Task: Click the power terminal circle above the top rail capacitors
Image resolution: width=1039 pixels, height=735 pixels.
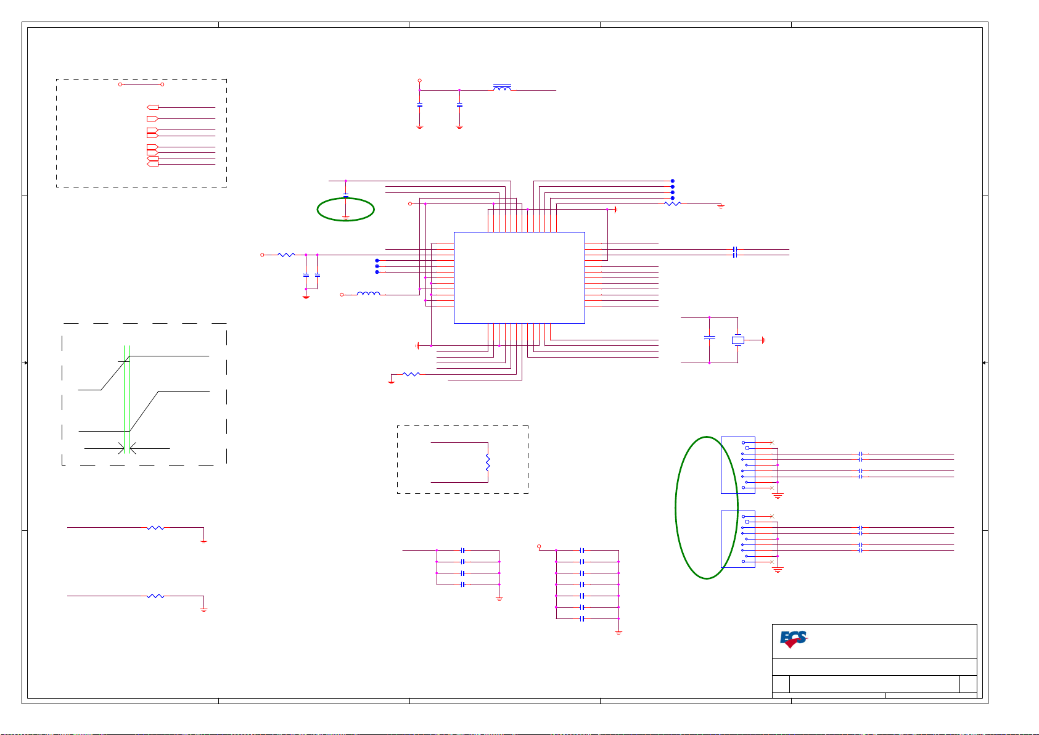Action: (x=420, y=80)
